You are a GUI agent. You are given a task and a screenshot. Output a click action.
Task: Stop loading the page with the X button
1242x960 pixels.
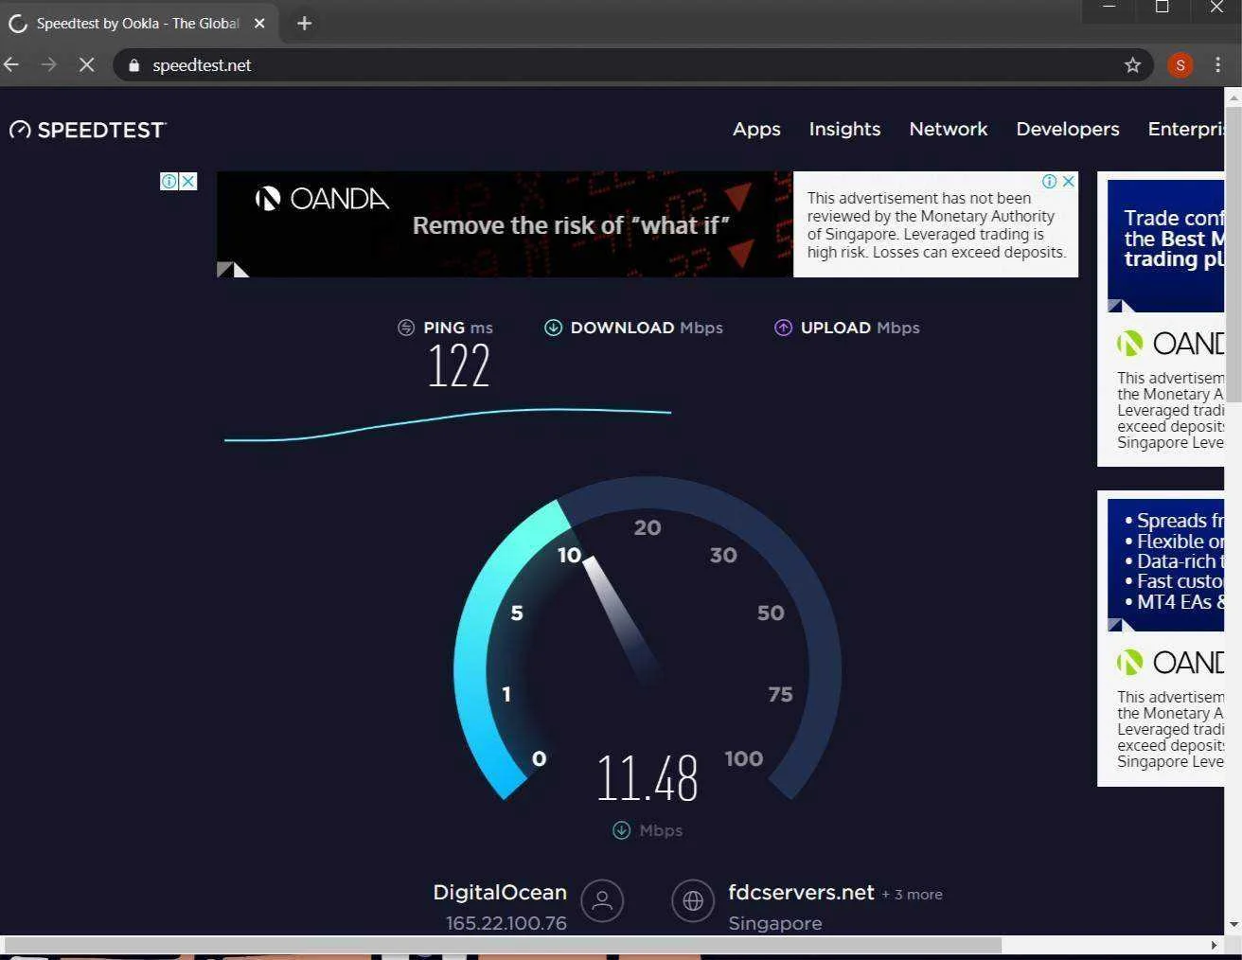86,64
